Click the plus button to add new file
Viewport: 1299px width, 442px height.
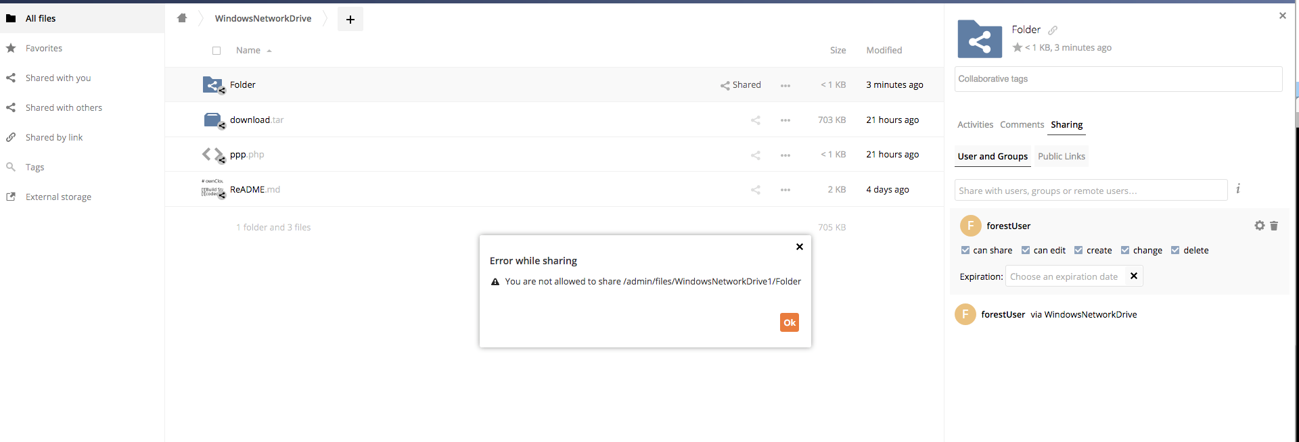click(350, 19)
